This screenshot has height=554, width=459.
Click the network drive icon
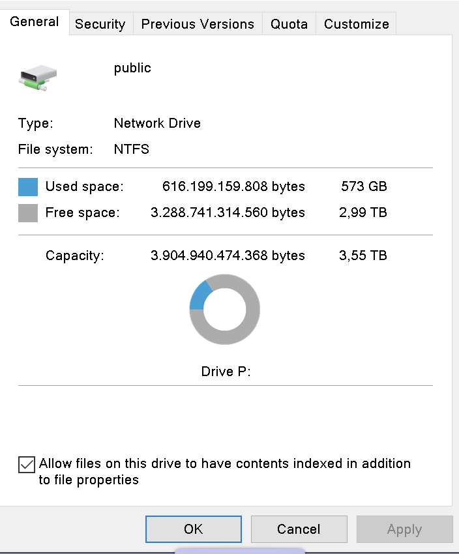coord(38,78)
